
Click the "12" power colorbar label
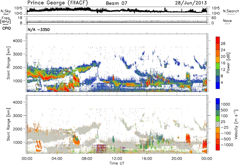(223, 70)
